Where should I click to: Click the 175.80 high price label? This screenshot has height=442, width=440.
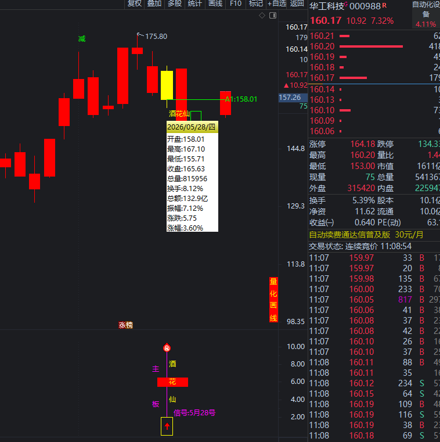coord(156,37)
